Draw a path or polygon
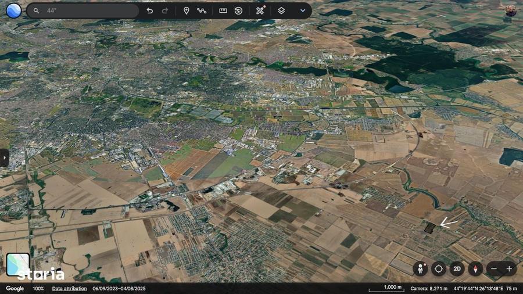523x294 pixels. coord(202,10)
